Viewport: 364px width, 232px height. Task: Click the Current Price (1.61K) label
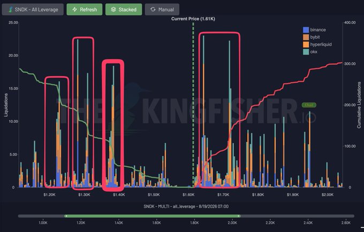193,19
